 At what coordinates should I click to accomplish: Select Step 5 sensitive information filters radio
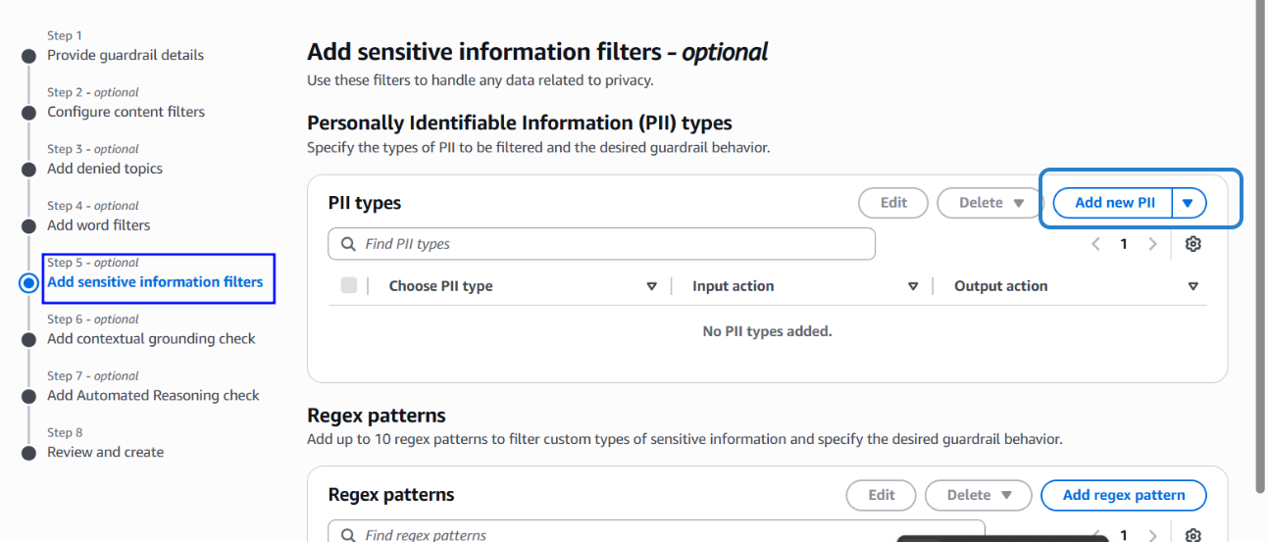pyautogui.click(x=29, y=282)
